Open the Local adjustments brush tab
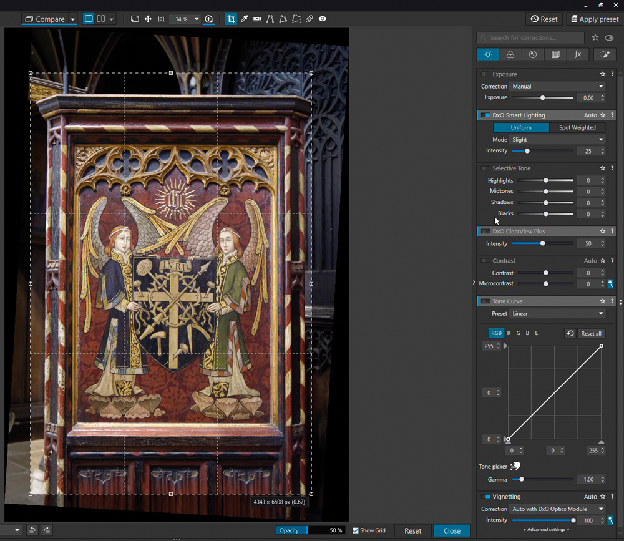This screenshot has height=541, width=624. coord(605,54)
